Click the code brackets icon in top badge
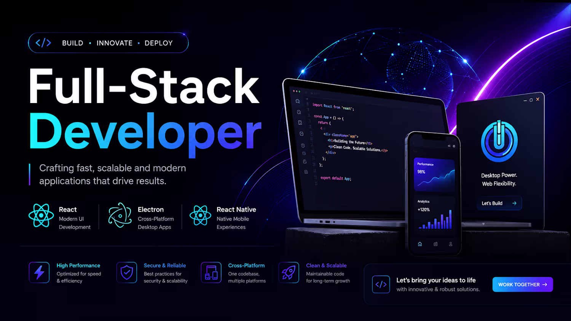 pyautogui.click(x=43, y=43)
